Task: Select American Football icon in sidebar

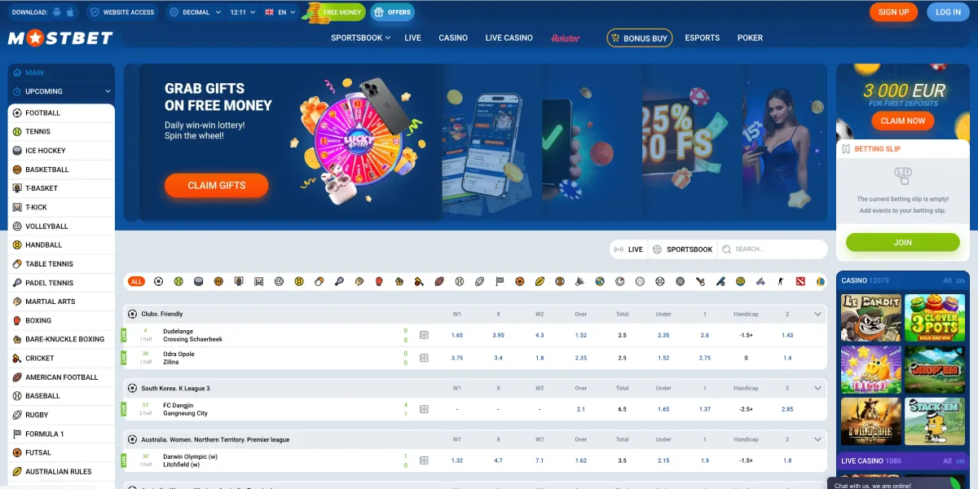Action: [x=17, y=377]
